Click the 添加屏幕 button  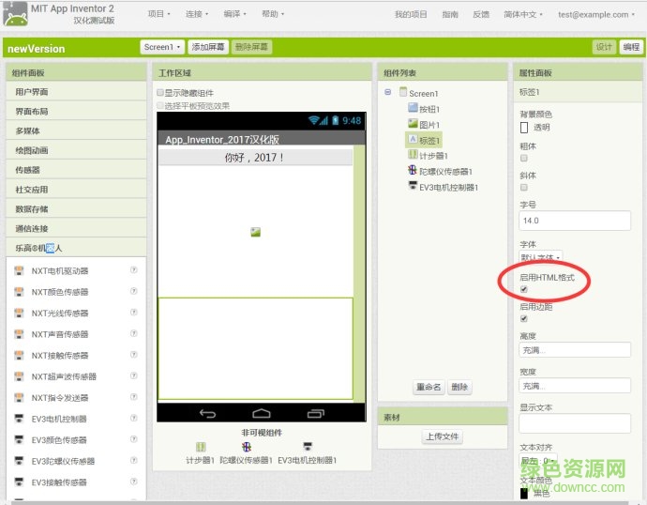208,47
